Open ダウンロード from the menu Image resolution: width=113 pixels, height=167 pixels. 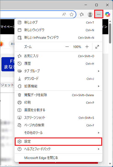pyautogui.click(x=58, y=79)
